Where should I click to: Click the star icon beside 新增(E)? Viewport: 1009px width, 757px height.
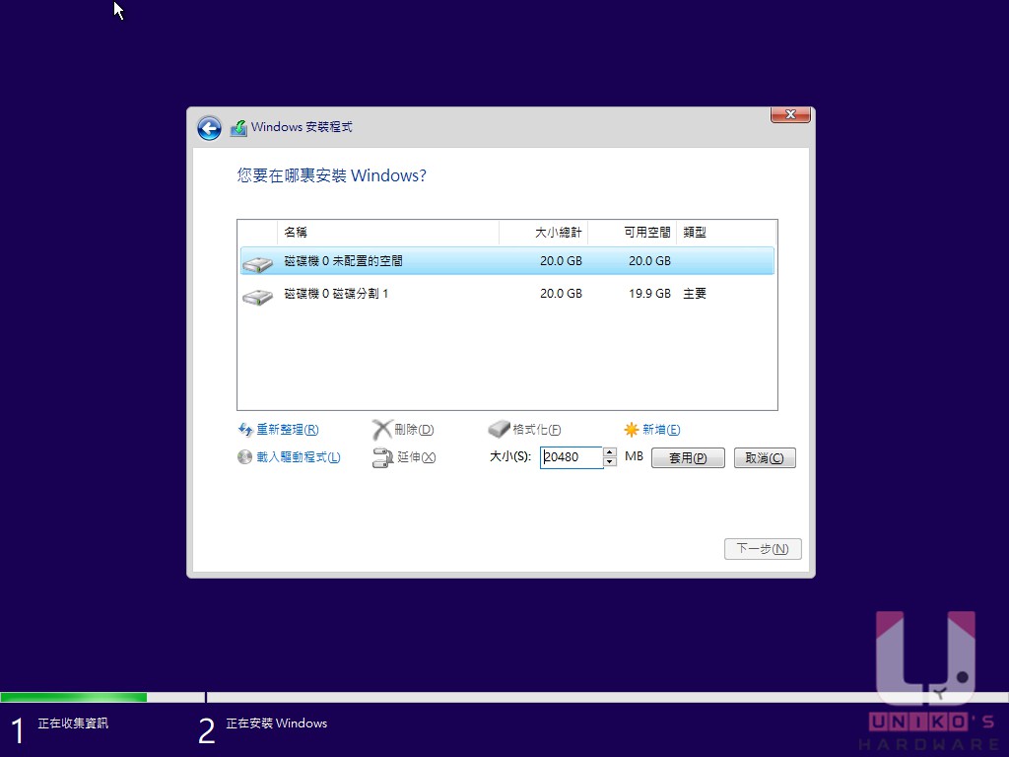point(632,430)
